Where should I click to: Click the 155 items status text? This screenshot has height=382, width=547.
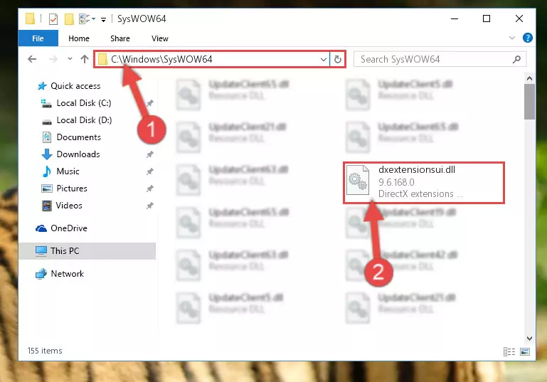pos(45,351)
